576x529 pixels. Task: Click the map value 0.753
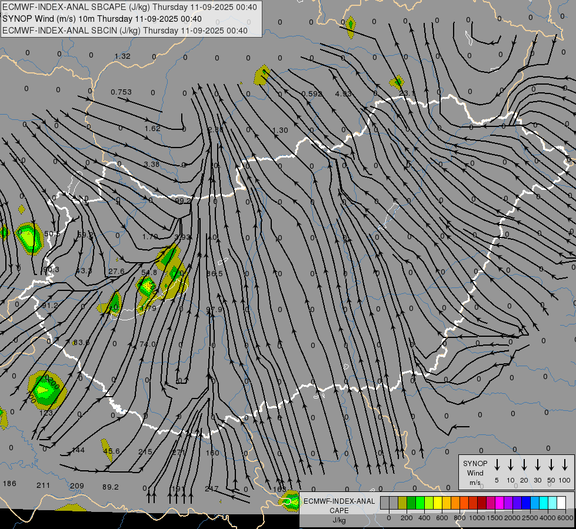point(121,92)
